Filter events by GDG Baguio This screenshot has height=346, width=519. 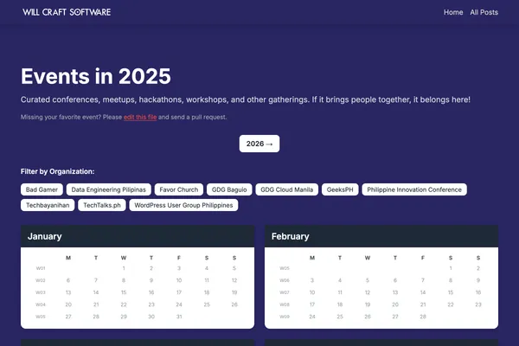[x=231, y=189]
